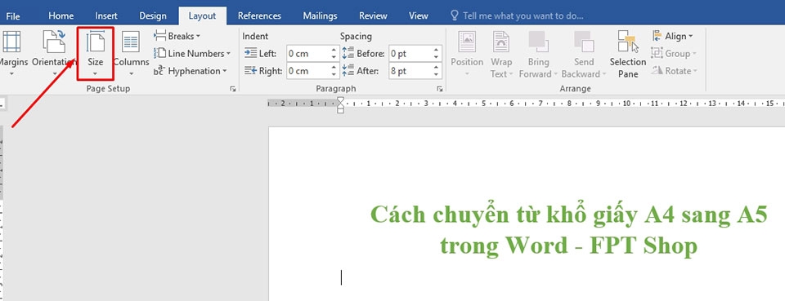The width and height of the screenshot is (785, 301).
Task: Click the Bring Forward button
Action: click(538, 54)
